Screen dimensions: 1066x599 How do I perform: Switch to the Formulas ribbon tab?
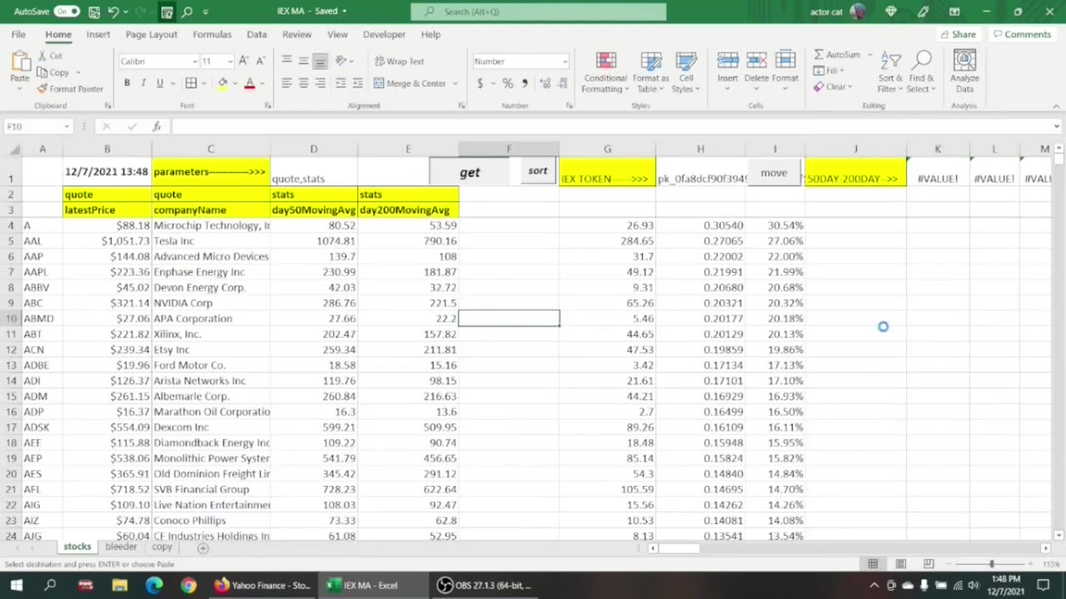[x=212, y=34]
